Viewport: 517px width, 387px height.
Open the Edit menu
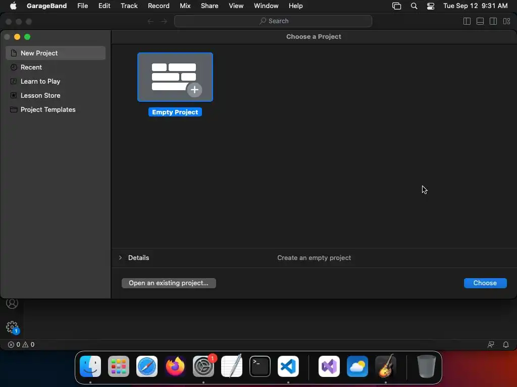tap(104, 6)
